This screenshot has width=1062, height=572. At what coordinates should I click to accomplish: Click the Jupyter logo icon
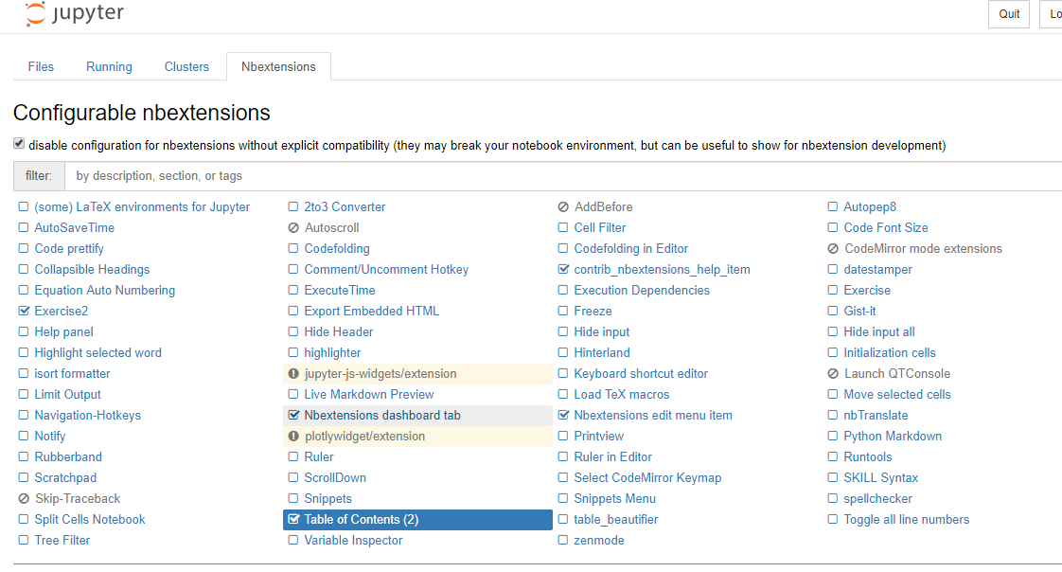[35, 14]
